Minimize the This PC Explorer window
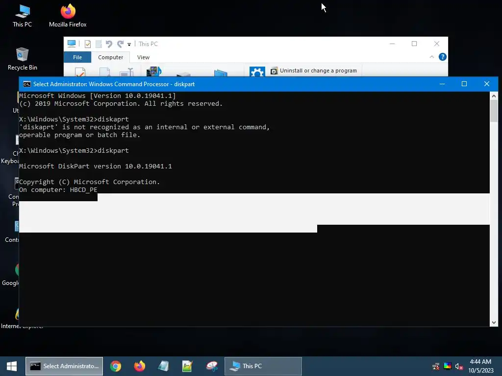Viewport: 502px width, 376px height. pos(392,44)
